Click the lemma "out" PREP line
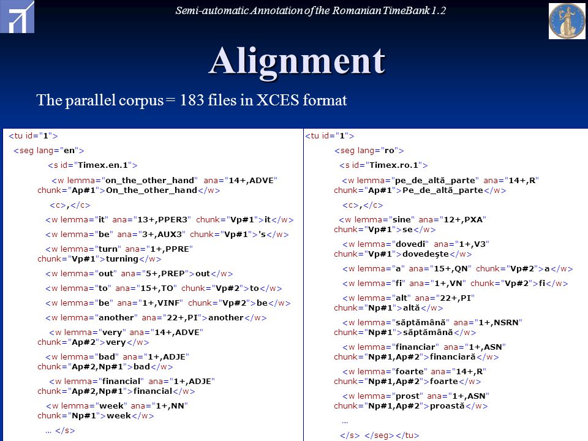588x441 pixels. 139,274
